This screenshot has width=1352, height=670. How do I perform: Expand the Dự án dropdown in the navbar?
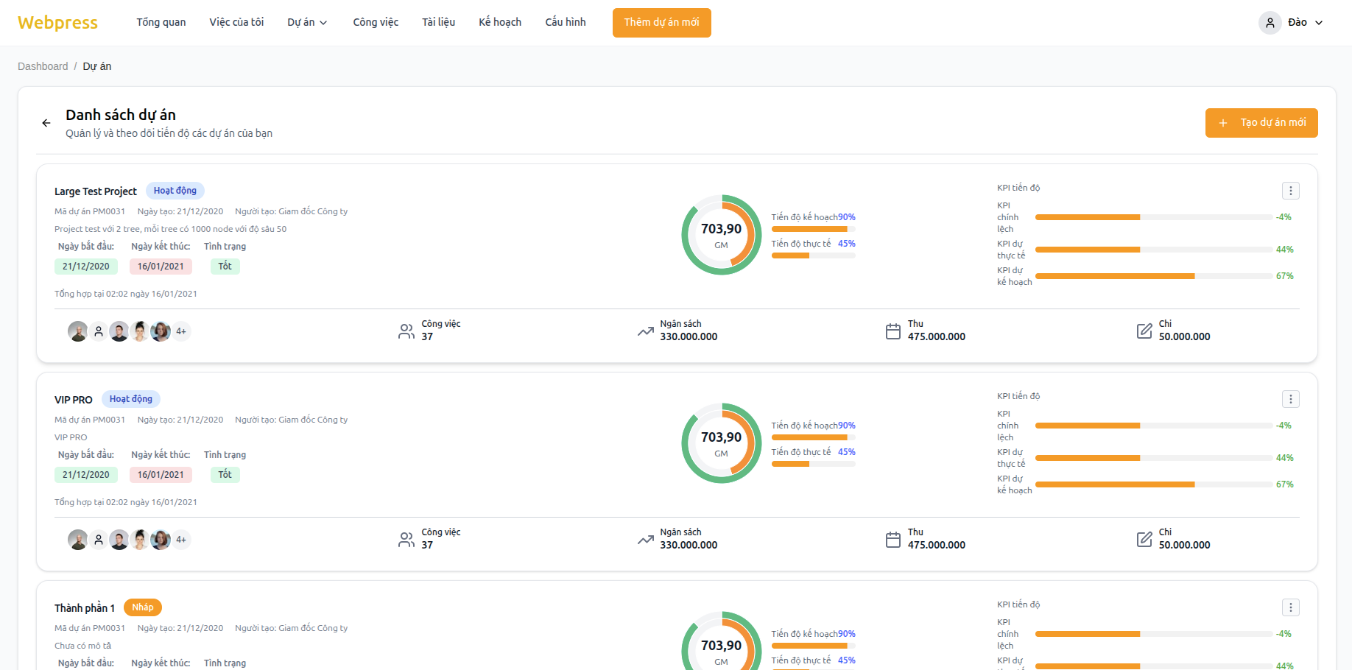pyautogui.click(x=307, y=23)
